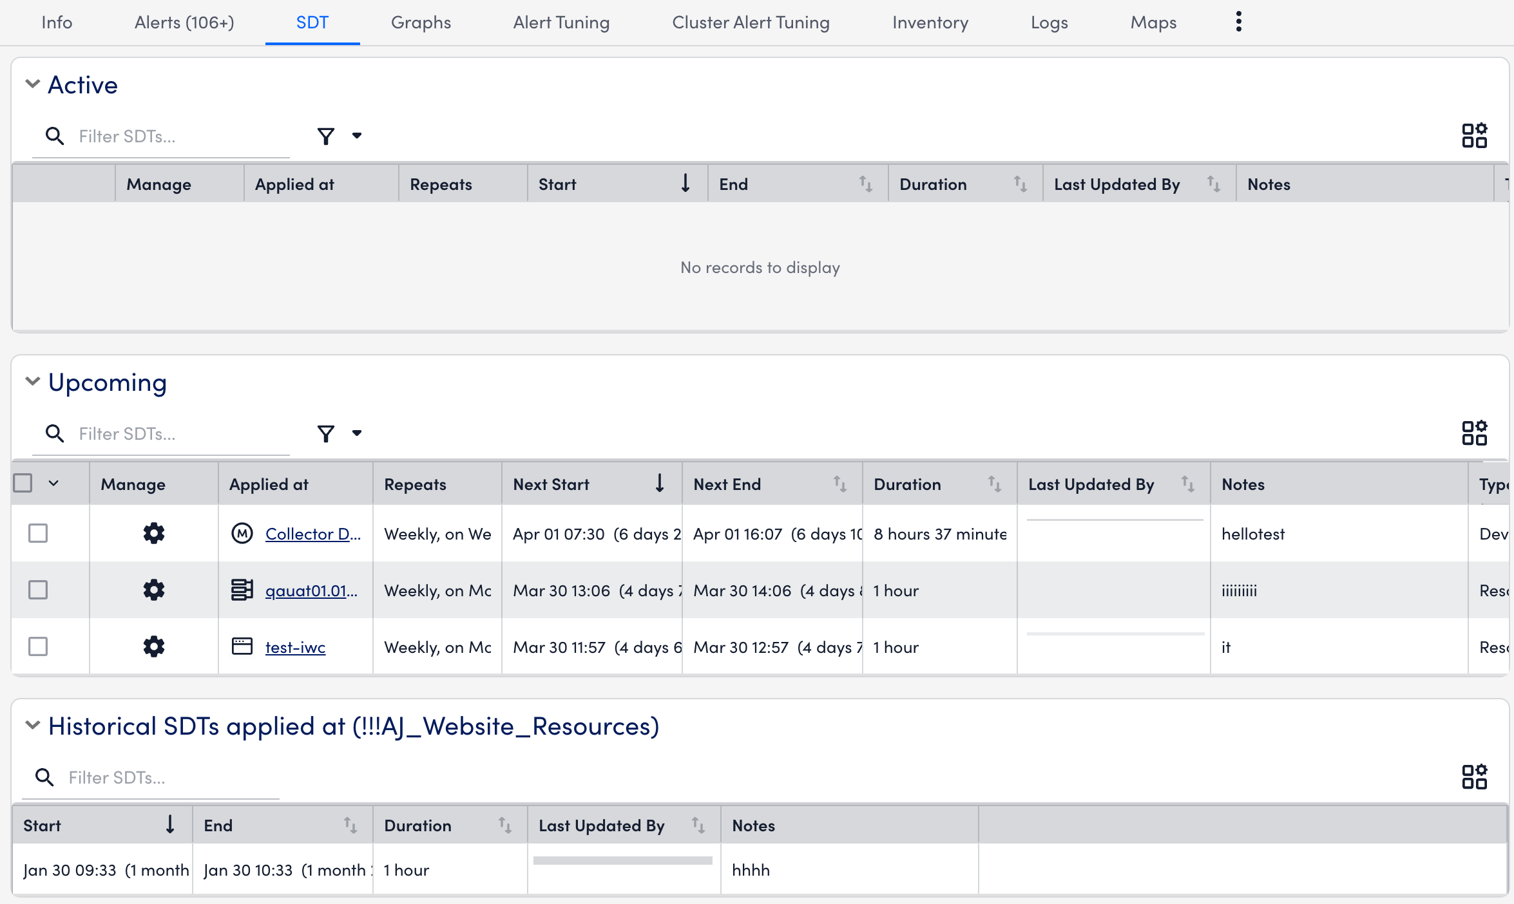Open the manage gear for Collector D row
Screen dimensions: 1514x904
tap(153, 533)
